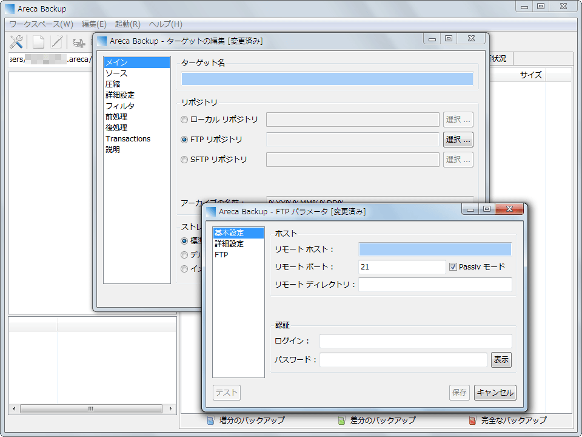Click the テスト button
Image resolution: width=582 pixels, height=437 pixels.
point(227,393)
